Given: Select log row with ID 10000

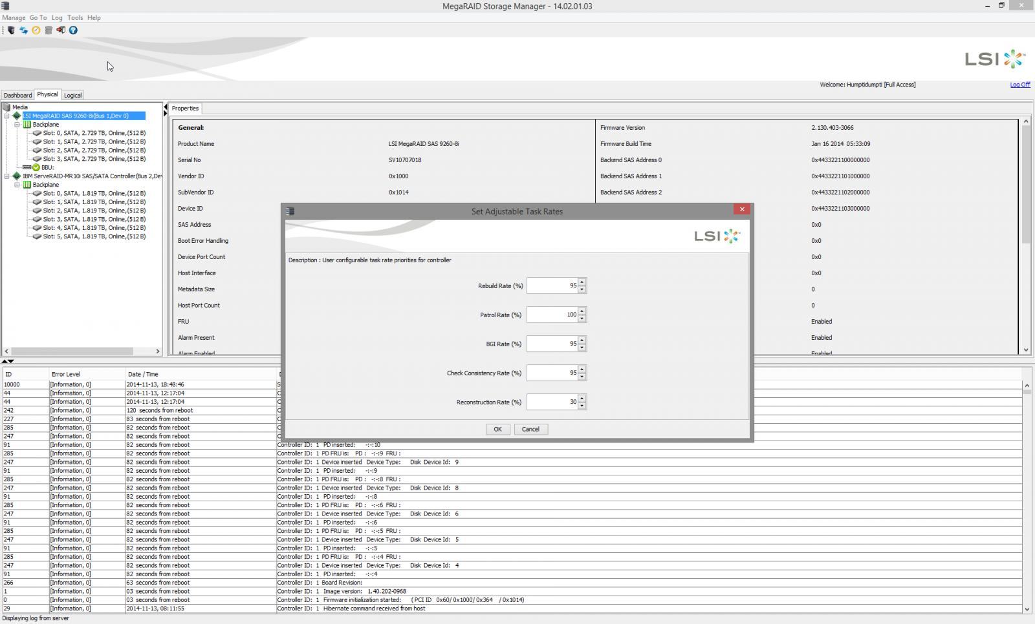Looking at the screenshot, I should 511,384.
